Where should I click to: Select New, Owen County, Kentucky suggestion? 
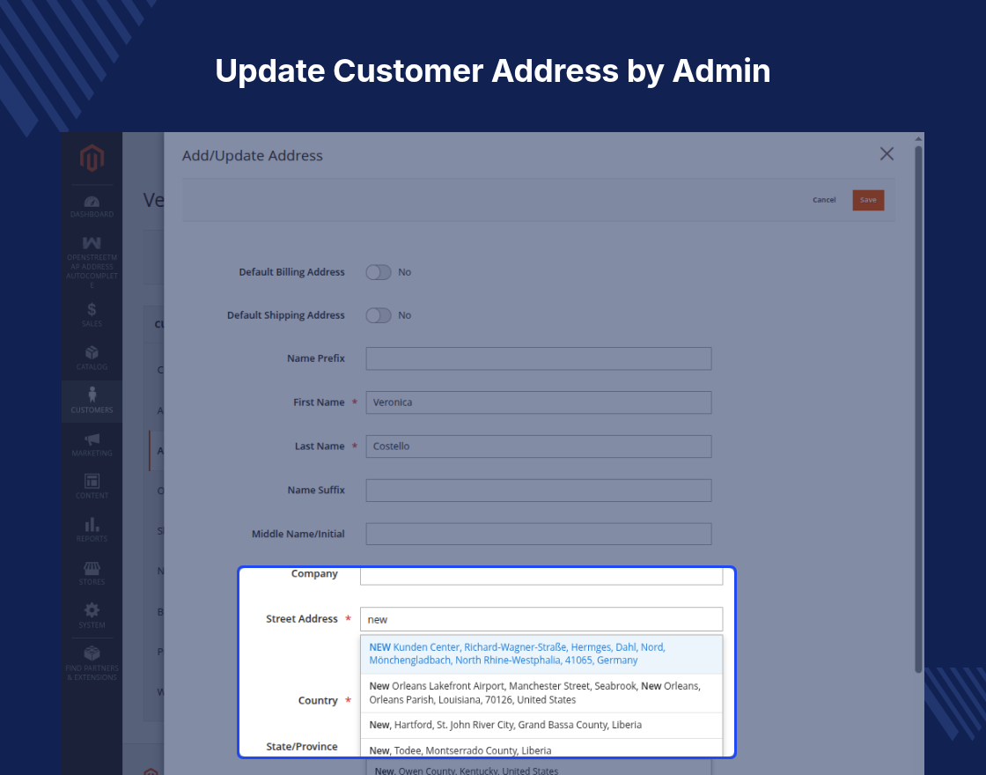pos(539,769)
